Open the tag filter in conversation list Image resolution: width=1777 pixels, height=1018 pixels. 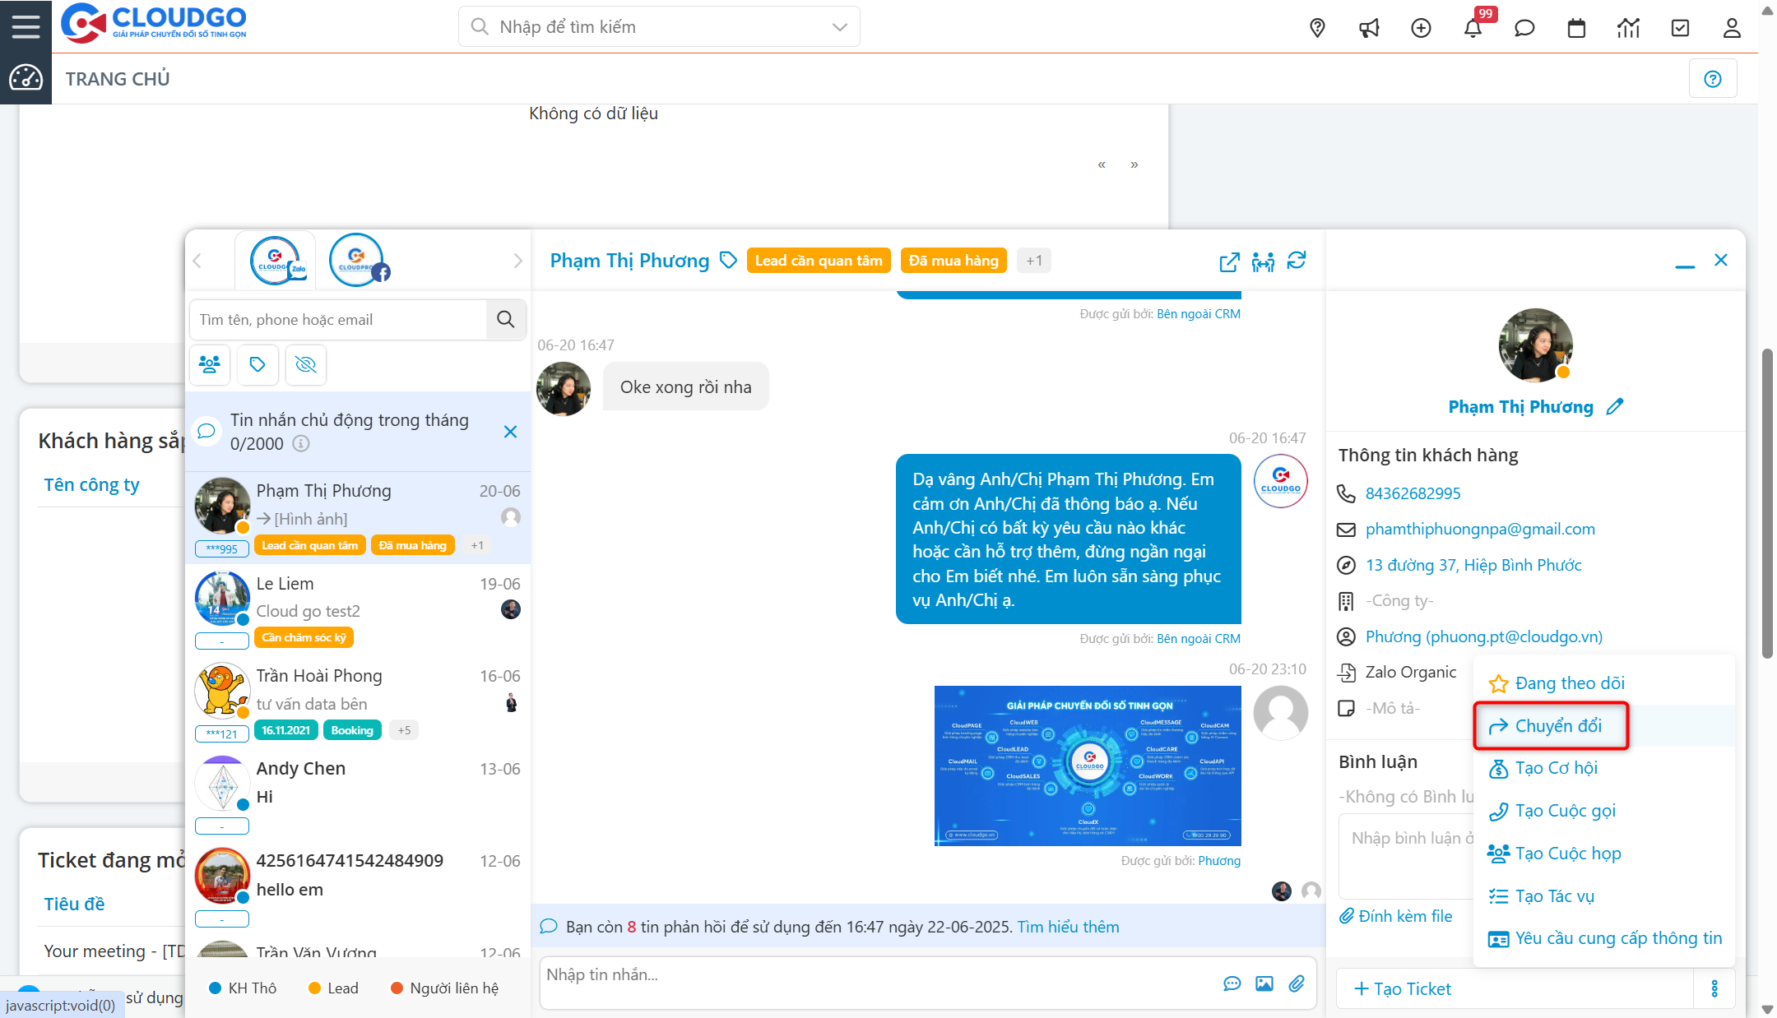(x=258, y=364)
